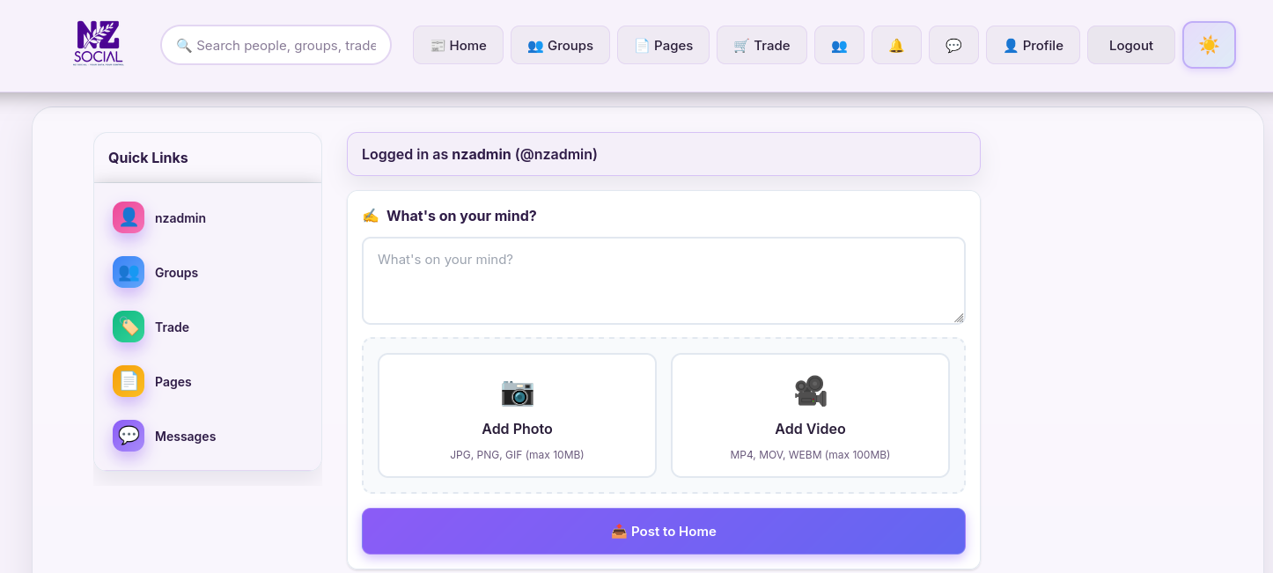Toggle the light/dark theme sun button
The height and width of the screenshot is (573, 1273).
pos(1209,45)
